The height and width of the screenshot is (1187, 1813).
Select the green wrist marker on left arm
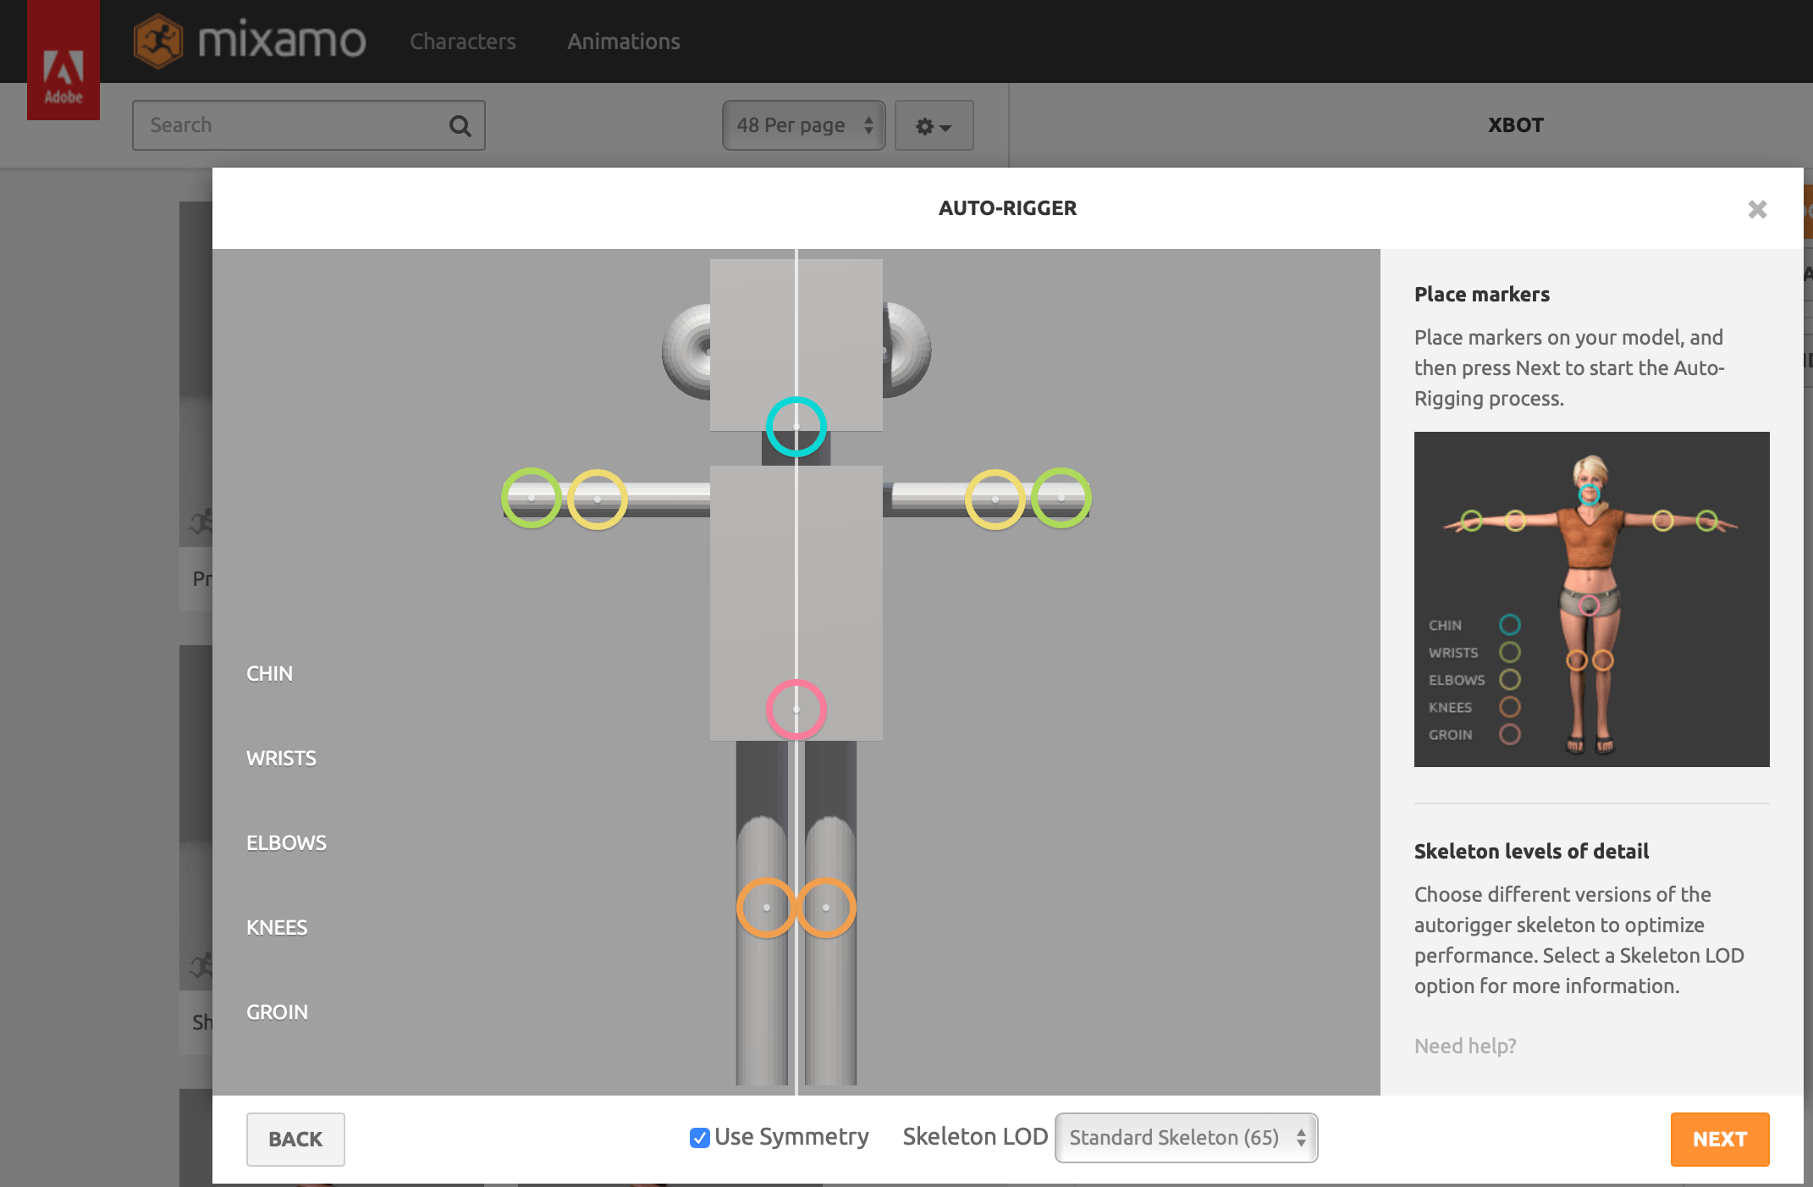(532, 499)
